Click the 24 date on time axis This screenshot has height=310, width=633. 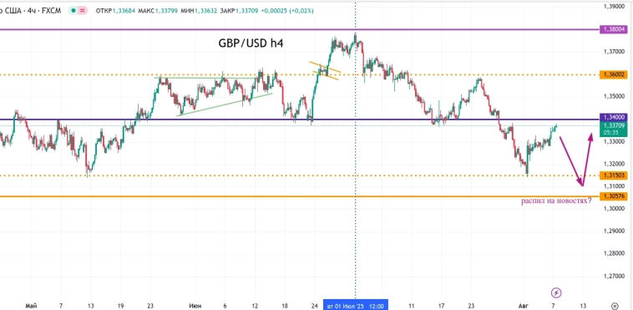click(315, 306)
